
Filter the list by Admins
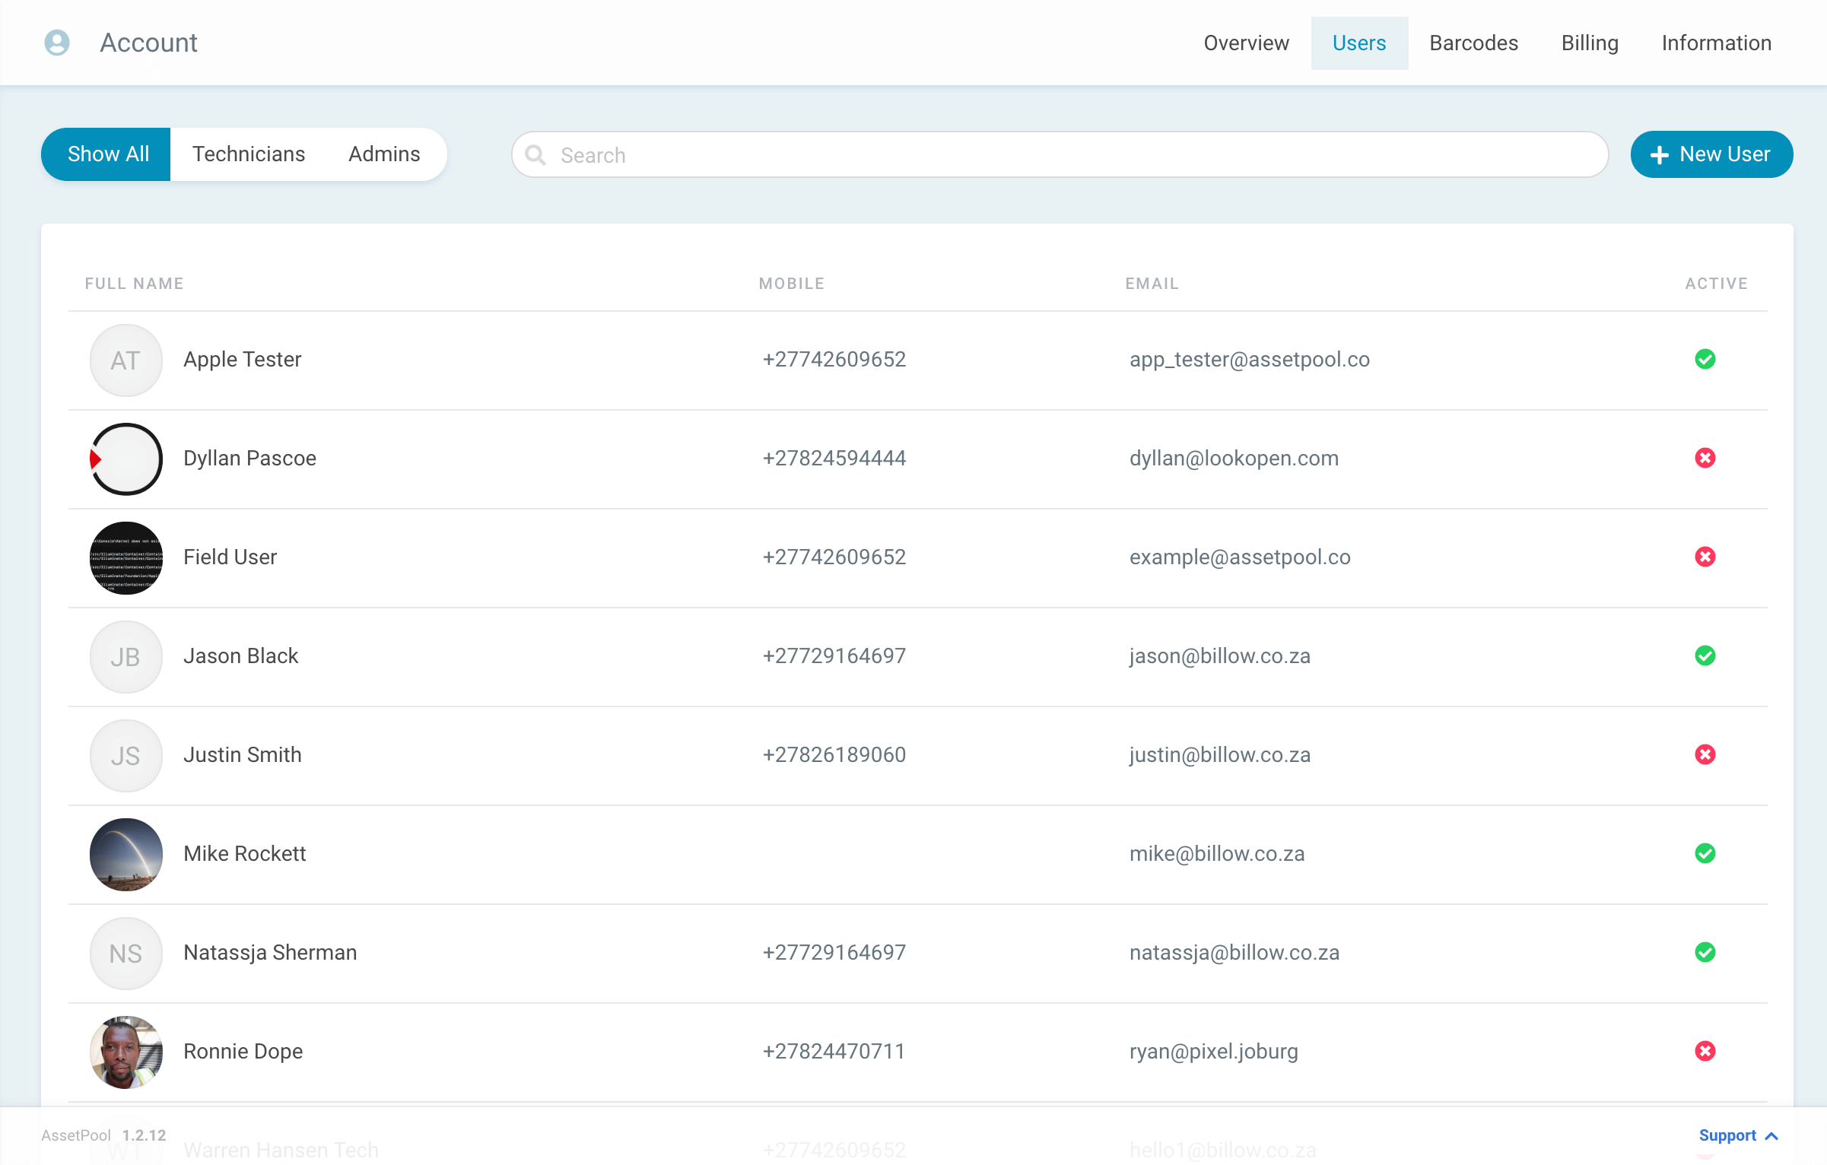pyautogui.click(x=383, y=154)
